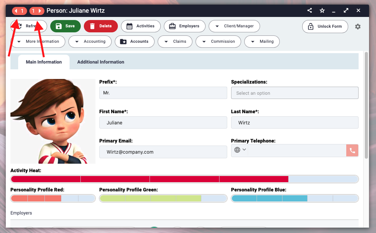Expand the More Information dropdown
Image resolution: width=376 pixels, height=233 pixels.
pyautogui.click(x=38, y=42)
